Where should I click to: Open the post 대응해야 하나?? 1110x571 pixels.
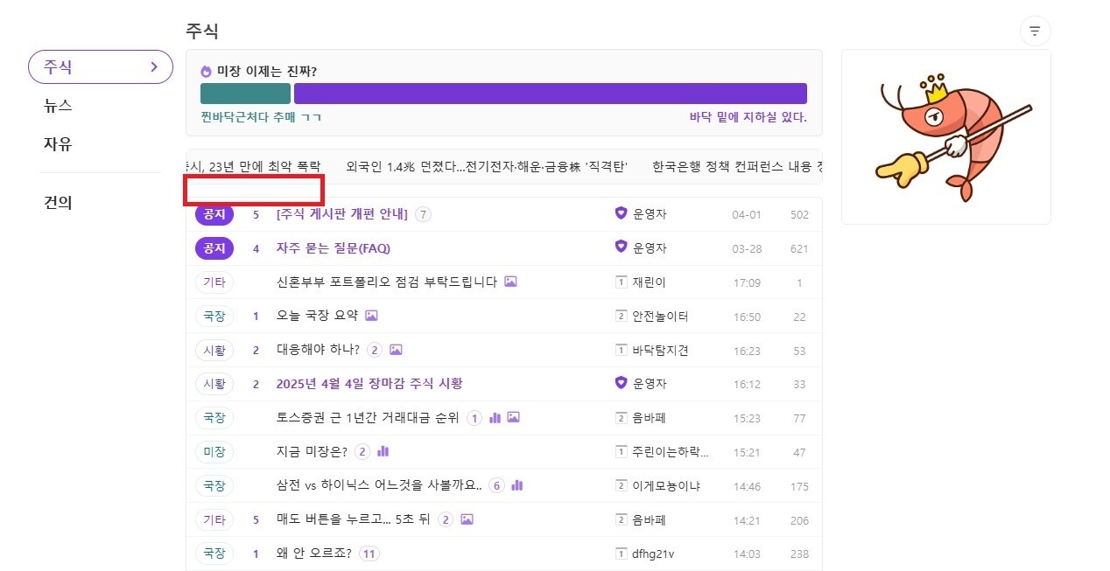click(x=318, y=350)
